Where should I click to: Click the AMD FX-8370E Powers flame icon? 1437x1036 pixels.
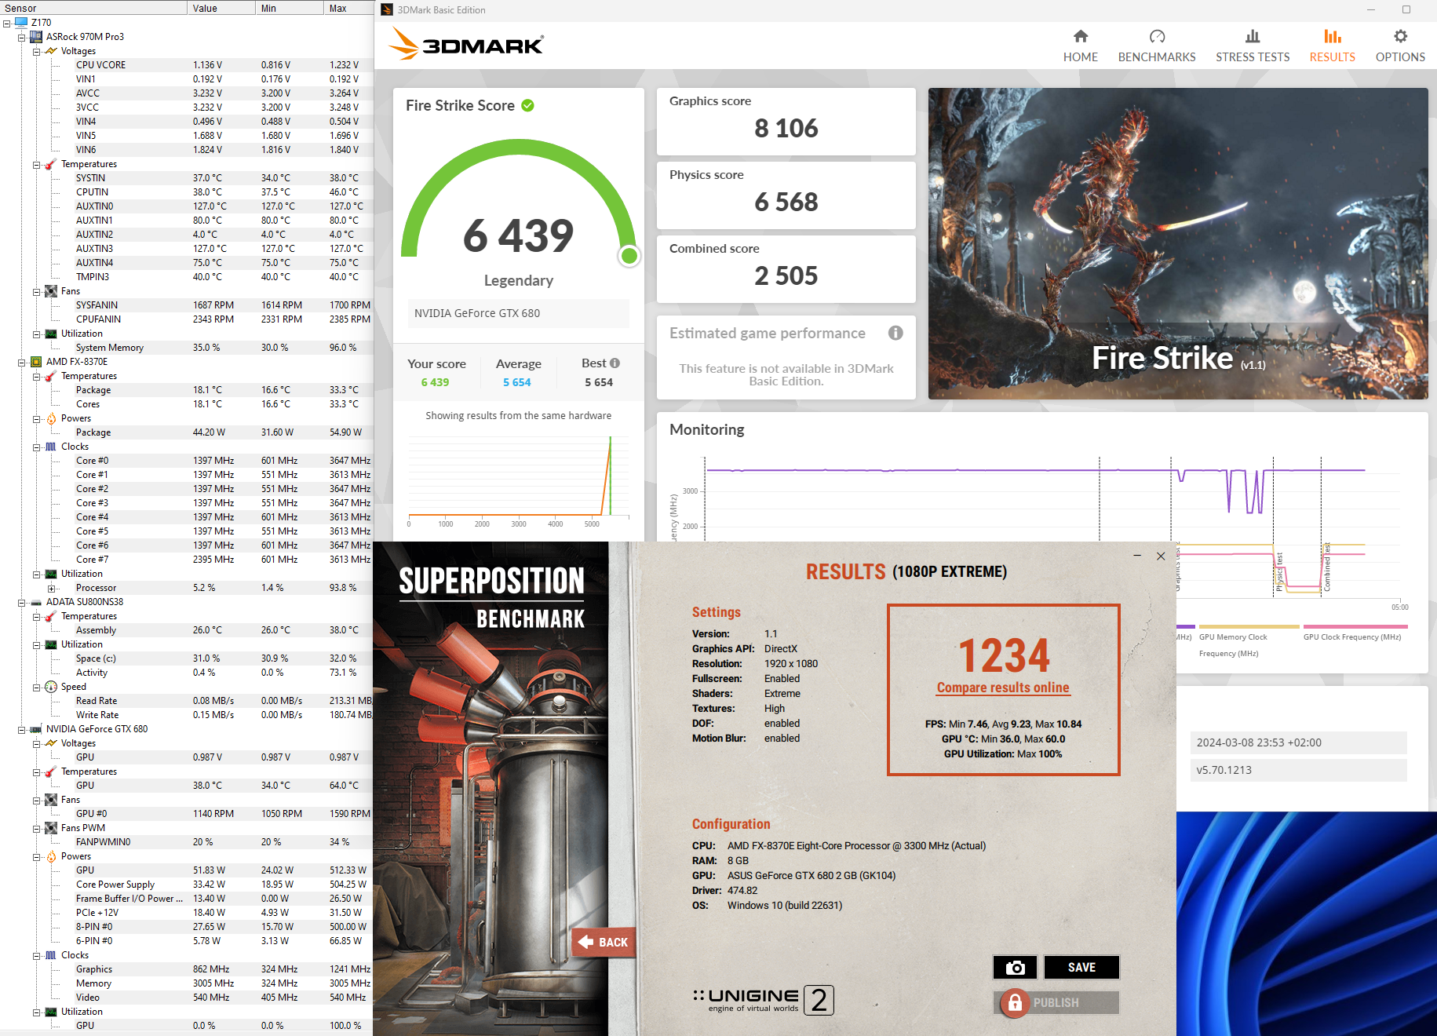(51, 418)
